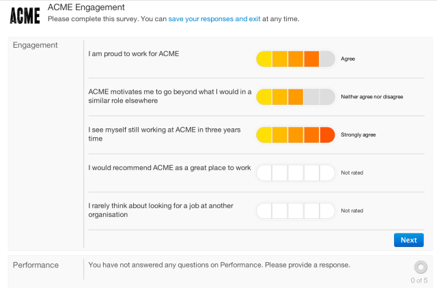Rate 'proud to work for ACME' fifth segment

(x=327, y=59)
